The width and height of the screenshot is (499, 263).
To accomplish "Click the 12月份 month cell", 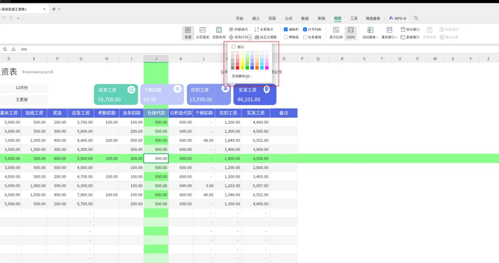I will (22, 88).
